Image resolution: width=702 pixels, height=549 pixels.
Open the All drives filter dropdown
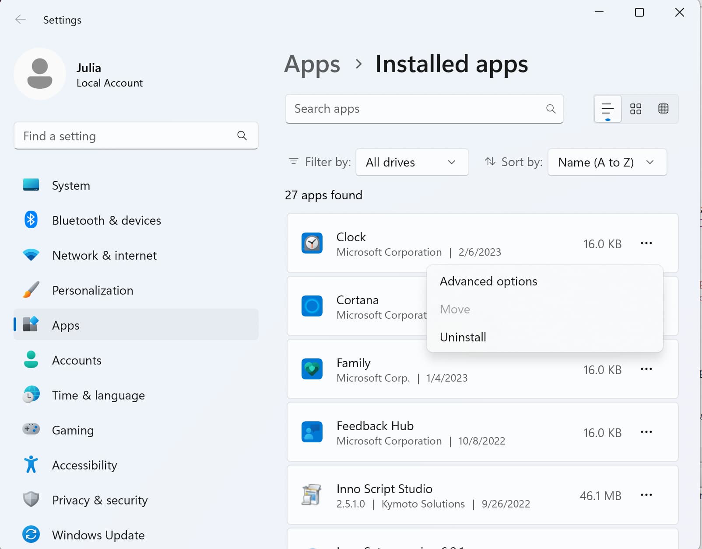pyautogui.click(x=412, y=162)
